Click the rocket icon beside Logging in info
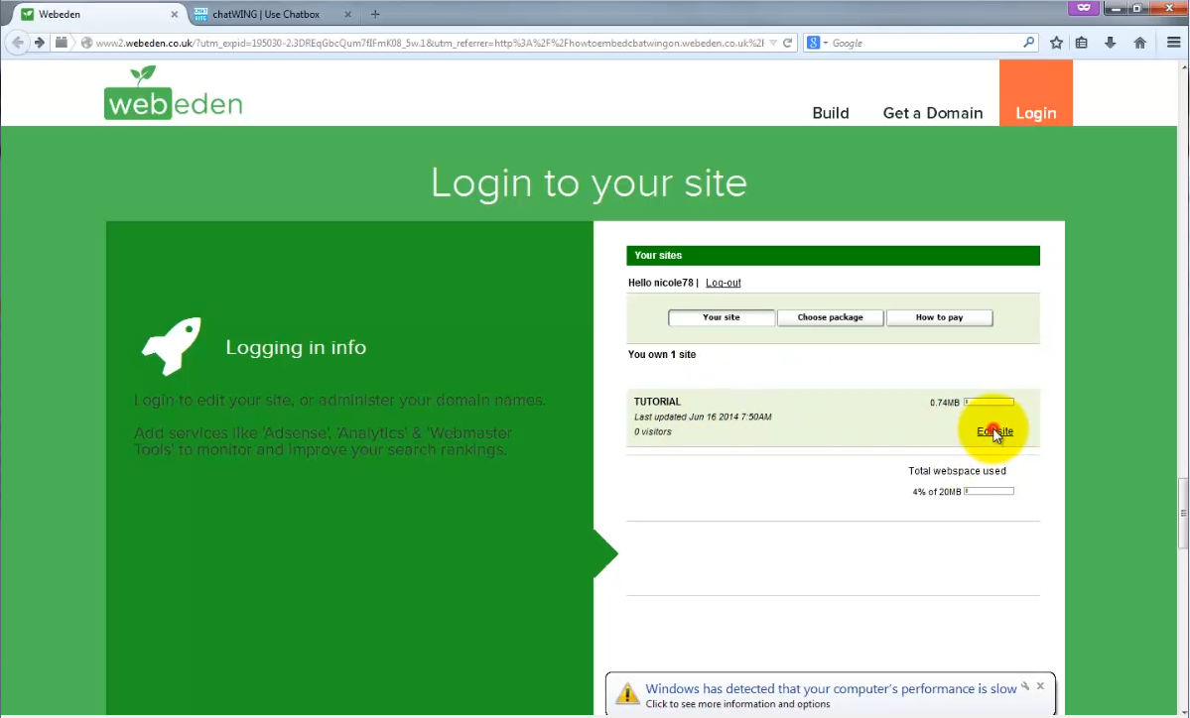Viewport: 1190px width, 718px height. tap(173, 346)
